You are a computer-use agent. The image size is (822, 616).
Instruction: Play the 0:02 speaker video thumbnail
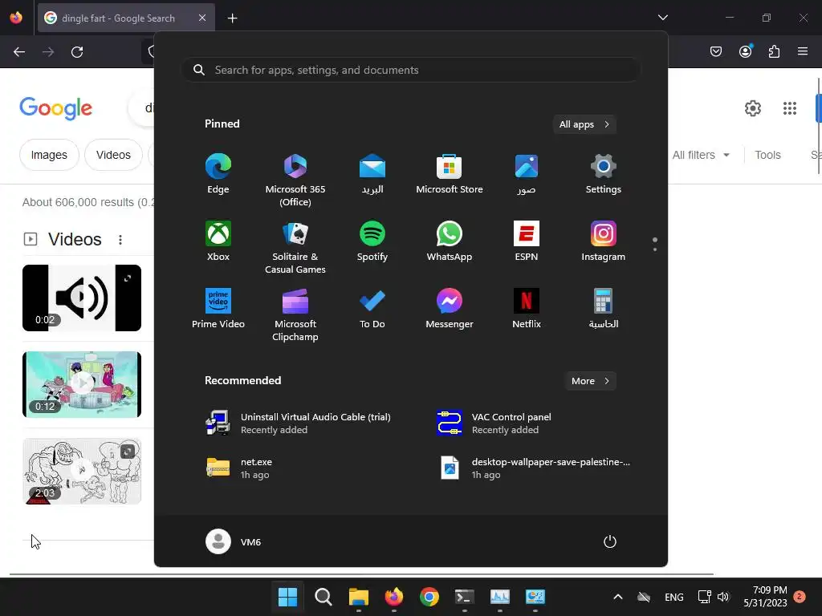tap(82, 298)
